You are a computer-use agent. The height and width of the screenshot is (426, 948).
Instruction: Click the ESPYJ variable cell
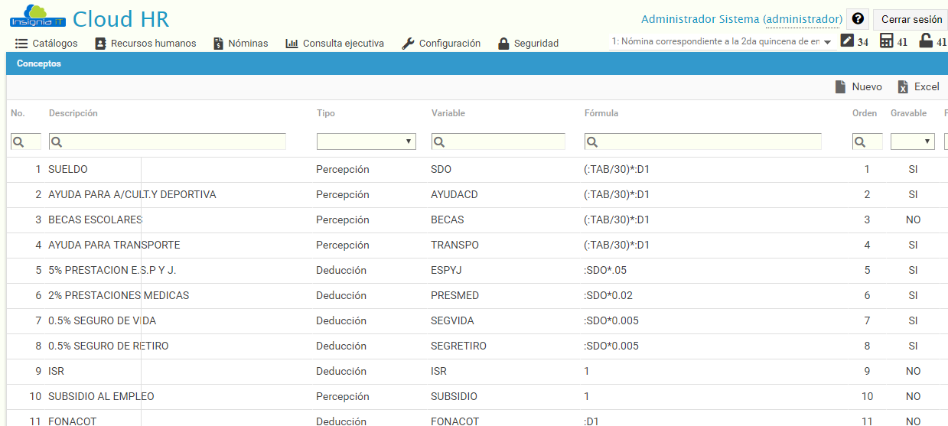pyautogui.click(x=446, y=270)
